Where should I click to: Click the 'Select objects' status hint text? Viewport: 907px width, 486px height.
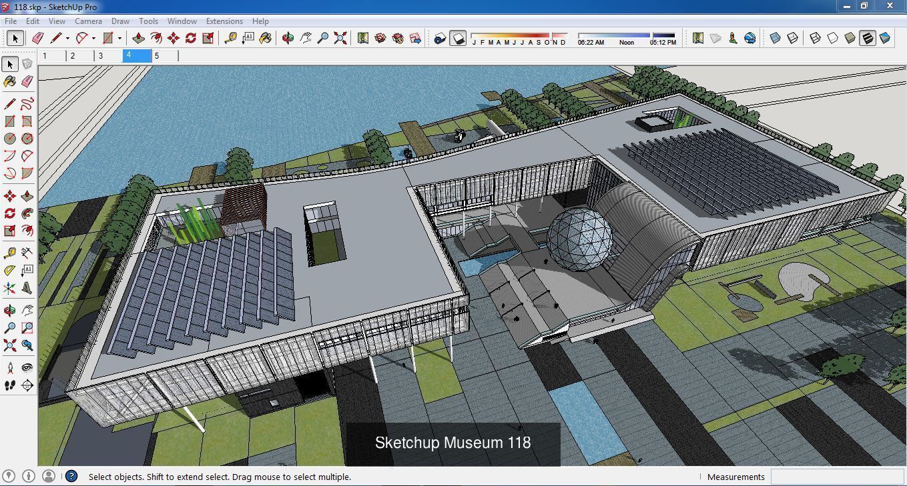tap(220, 477)
